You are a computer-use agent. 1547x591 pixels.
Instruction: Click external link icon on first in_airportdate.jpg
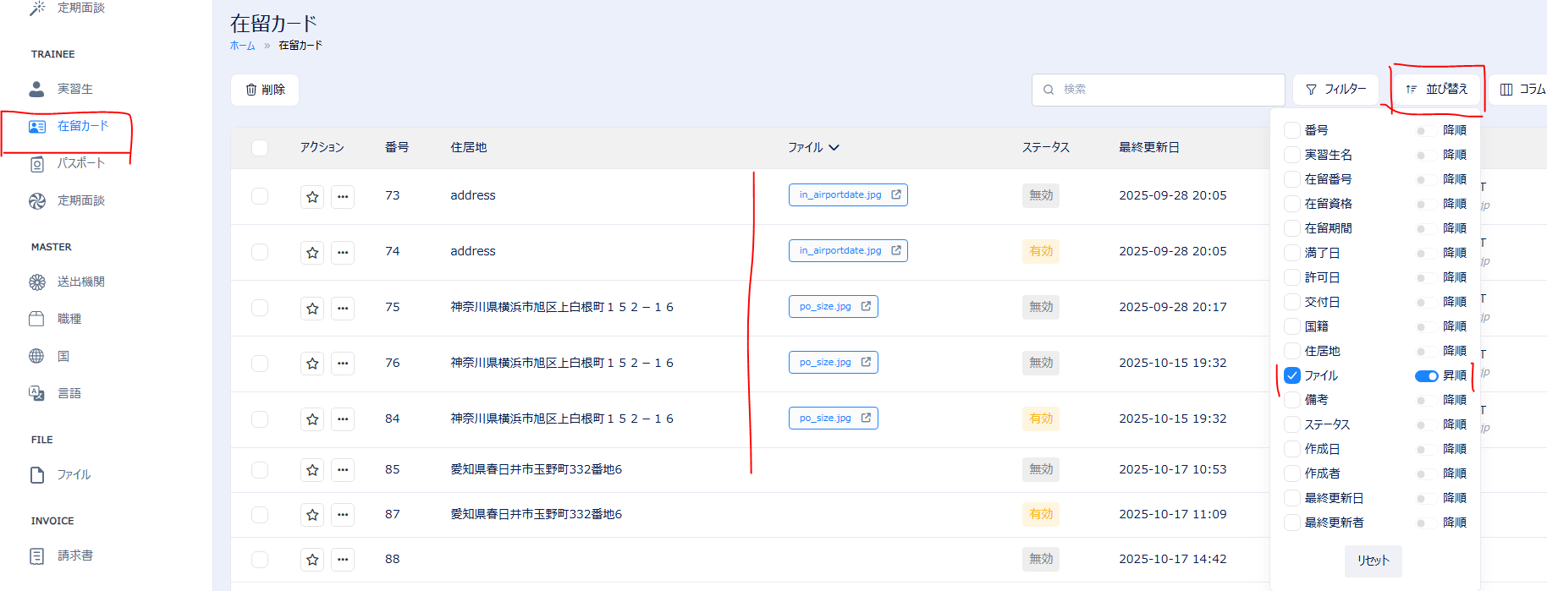[896, 194]
